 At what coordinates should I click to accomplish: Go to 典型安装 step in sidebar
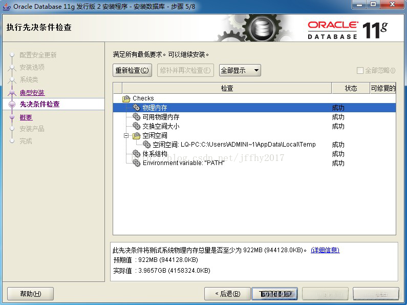click(32, 92)
